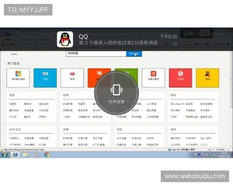
Task: Open the NetEase Cloud Music tile
Action: [153, 78]
